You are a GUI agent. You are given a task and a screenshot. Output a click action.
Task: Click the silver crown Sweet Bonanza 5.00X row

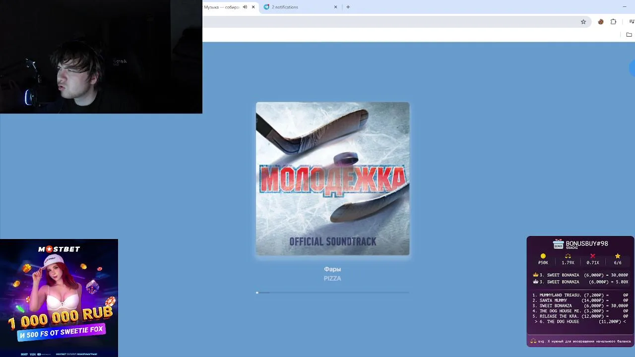click(x=580, y=282)
